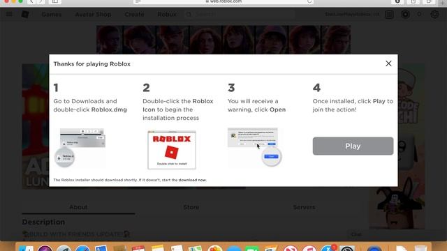Click the BUILD WITH FRIENDS UPDATE description text
This screenshot has height=251, width=447.
coord(76,234)
